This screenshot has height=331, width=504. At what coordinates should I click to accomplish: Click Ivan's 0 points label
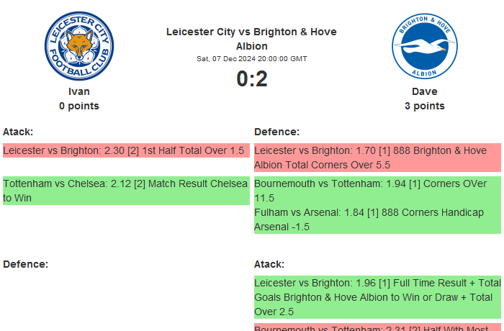pyautogui.click(x=79, y=106)
